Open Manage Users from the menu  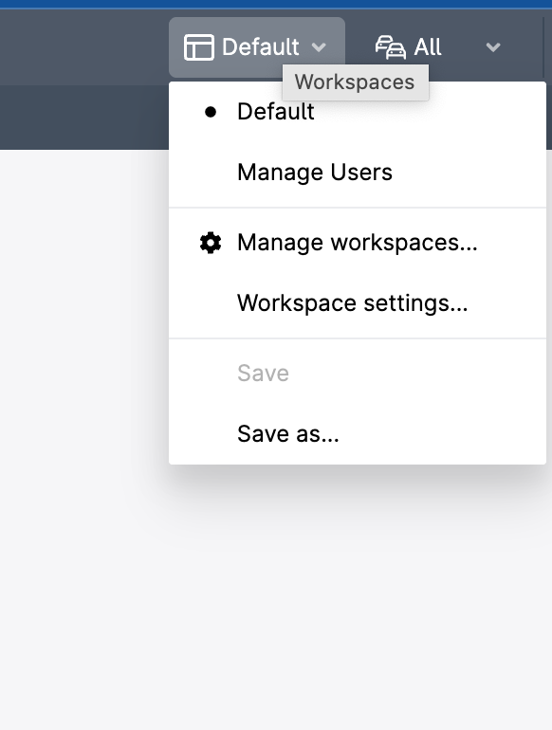tap(358, 173)
